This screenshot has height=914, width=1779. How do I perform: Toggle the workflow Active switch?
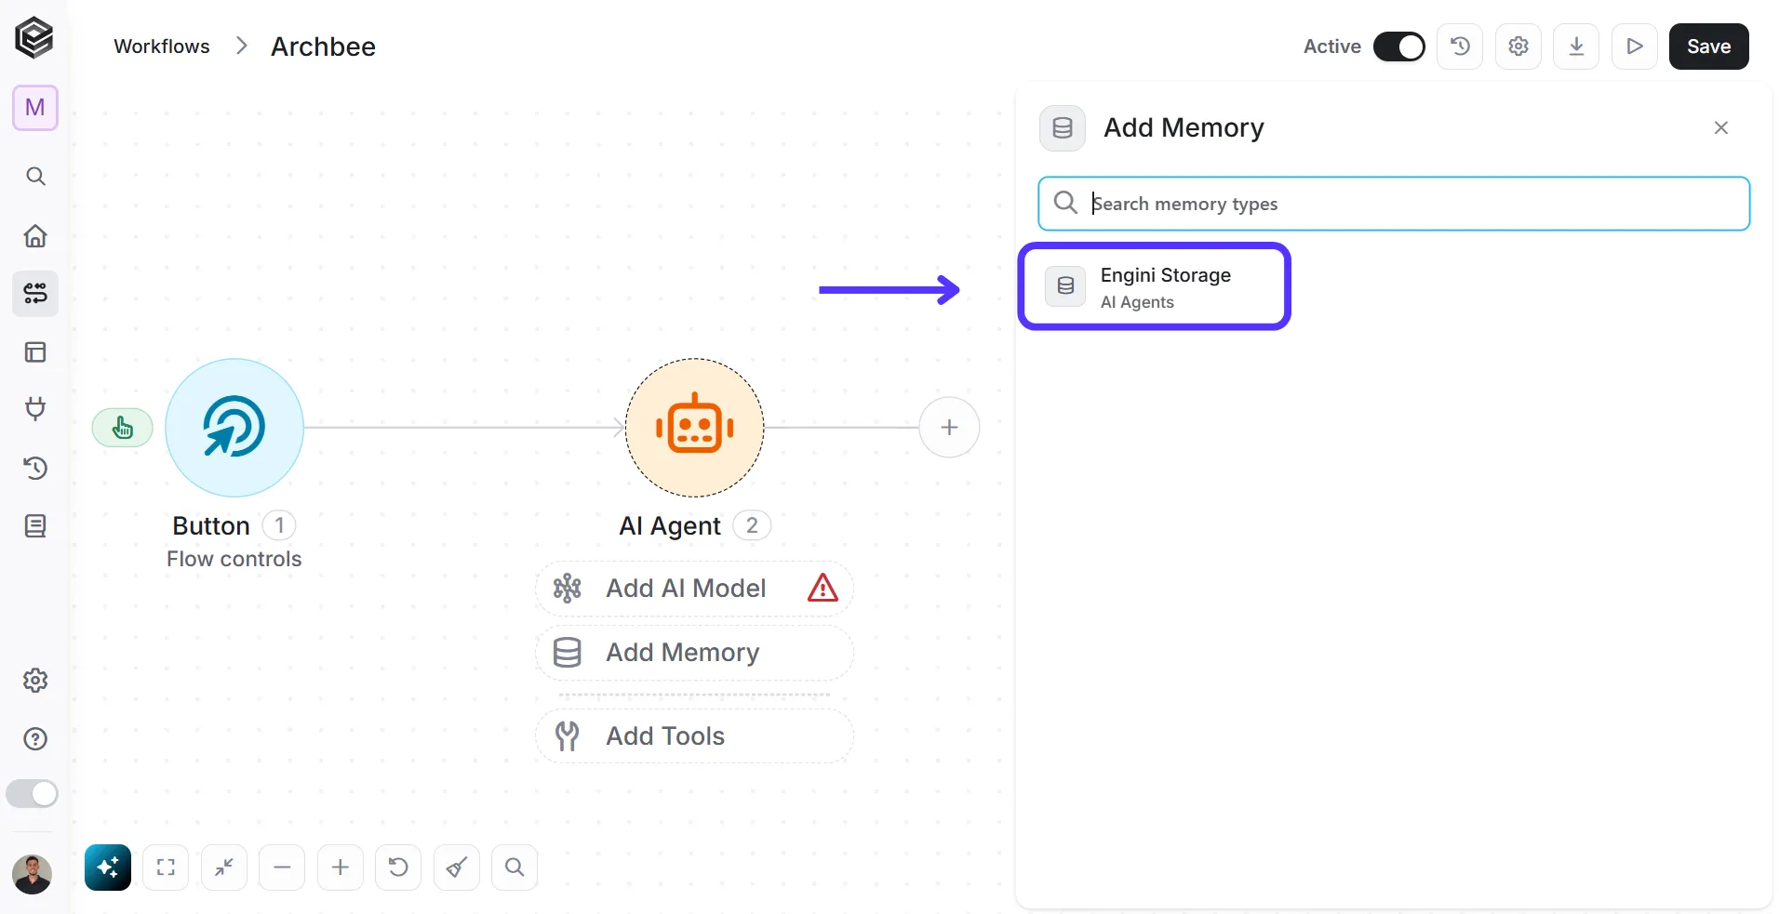pos(1398,46)
